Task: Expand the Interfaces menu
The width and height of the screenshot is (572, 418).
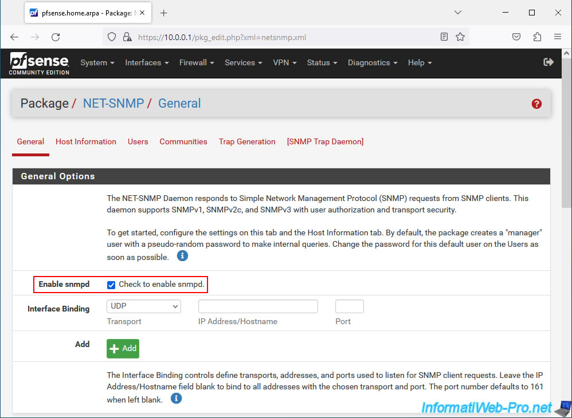Action: [147, 62]
